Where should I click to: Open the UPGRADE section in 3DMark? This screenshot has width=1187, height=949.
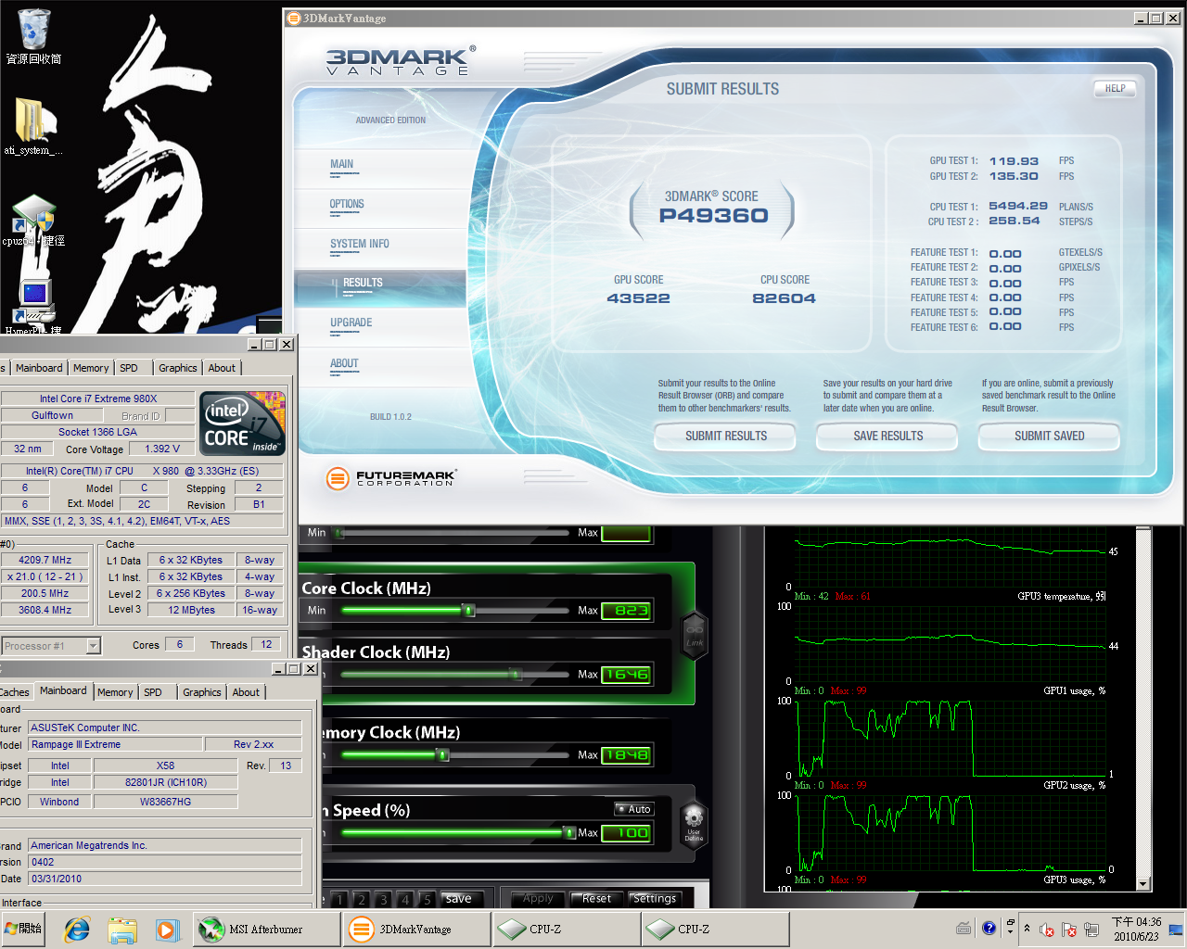coord(351,324)
